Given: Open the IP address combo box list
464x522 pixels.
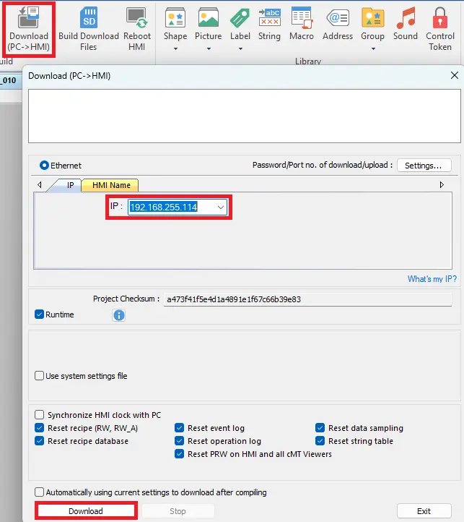Looking at the screenshot, I should click(x=221, y=207).
